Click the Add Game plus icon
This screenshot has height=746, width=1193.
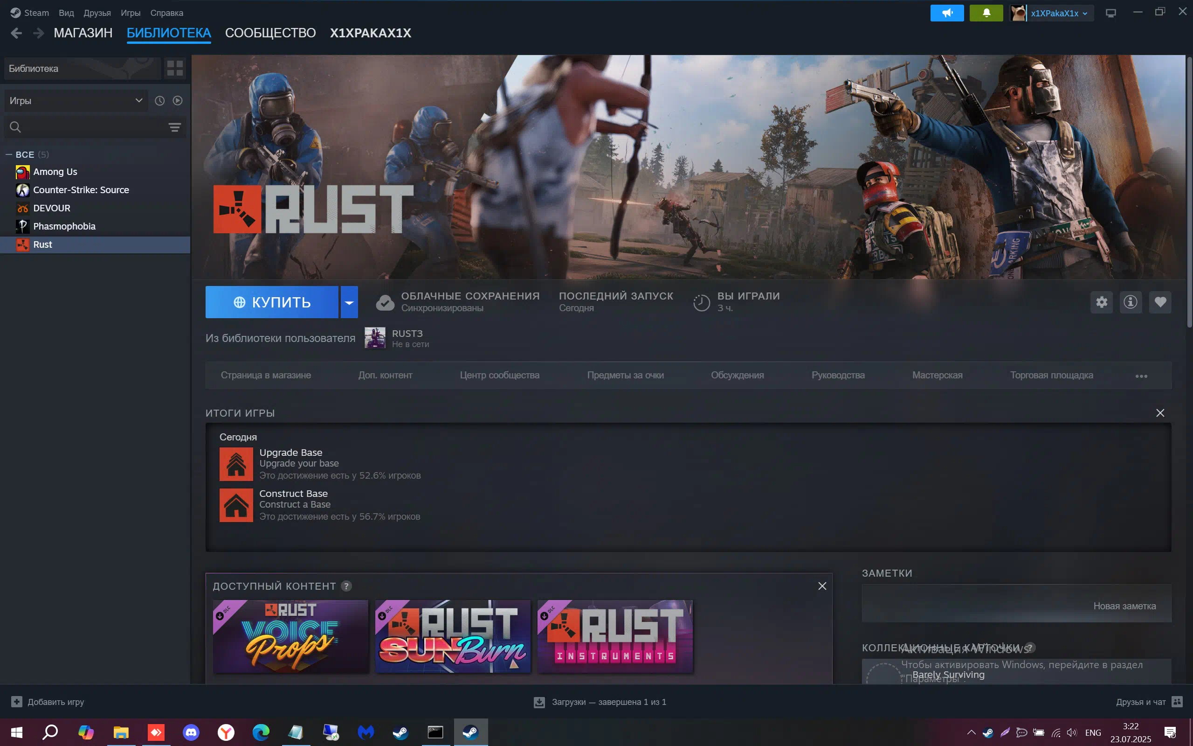(17, 702)
